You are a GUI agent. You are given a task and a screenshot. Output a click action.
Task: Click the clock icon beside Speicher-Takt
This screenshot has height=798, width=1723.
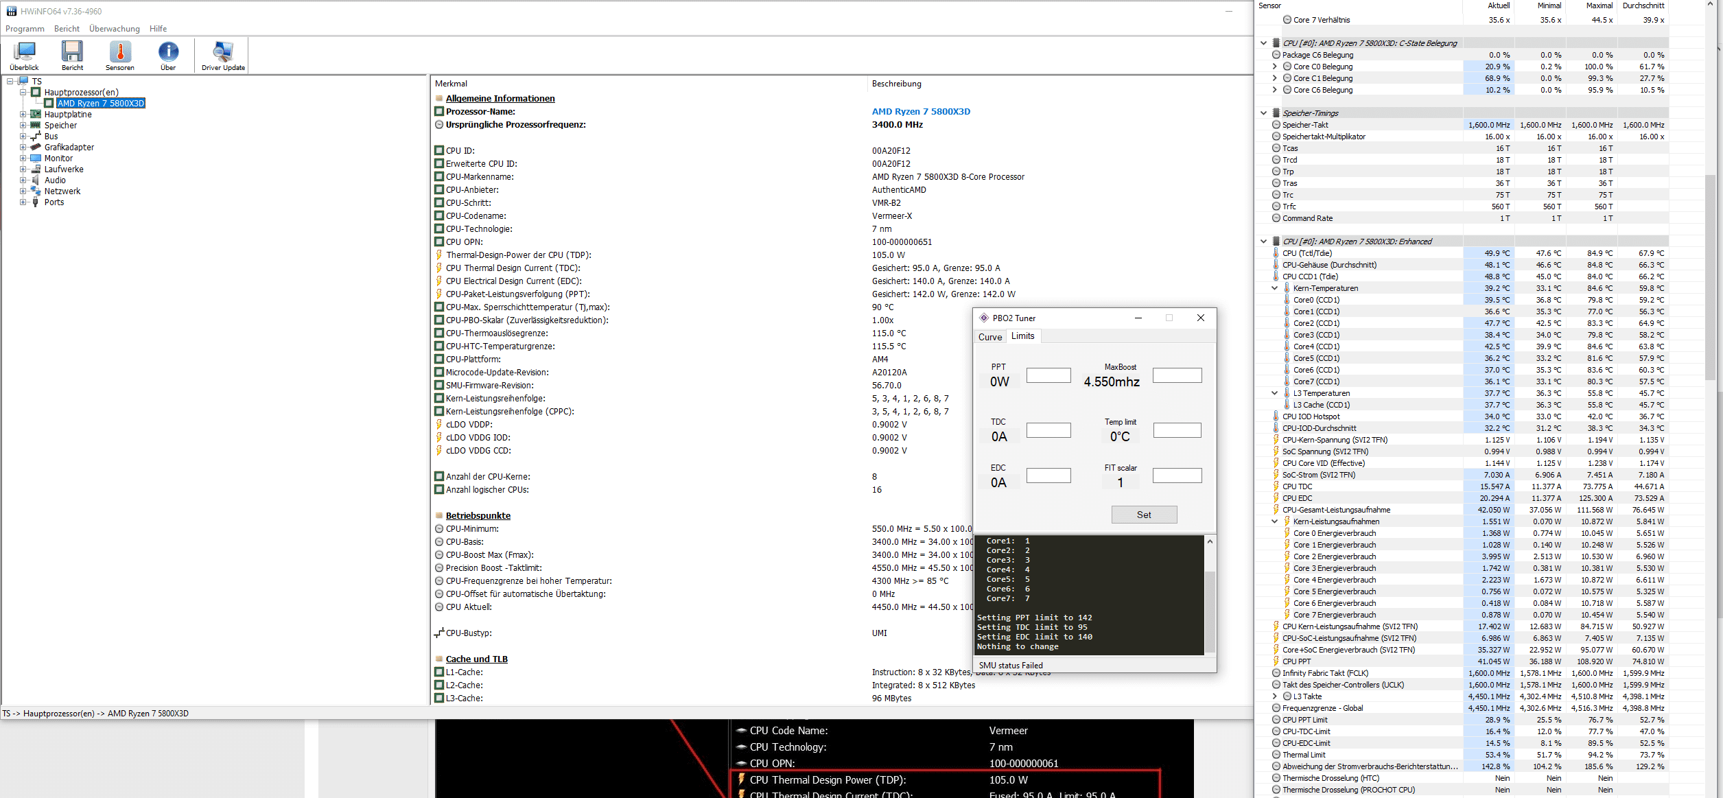click(1276, 125)
